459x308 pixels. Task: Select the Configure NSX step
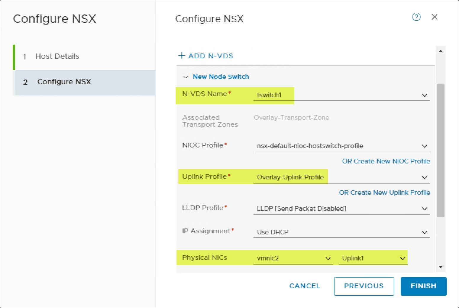[x=64, y=82]
